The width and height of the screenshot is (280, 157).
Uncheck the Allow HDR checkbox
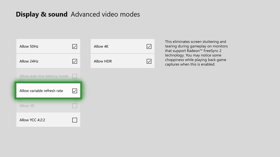click(x=149, y=61)
